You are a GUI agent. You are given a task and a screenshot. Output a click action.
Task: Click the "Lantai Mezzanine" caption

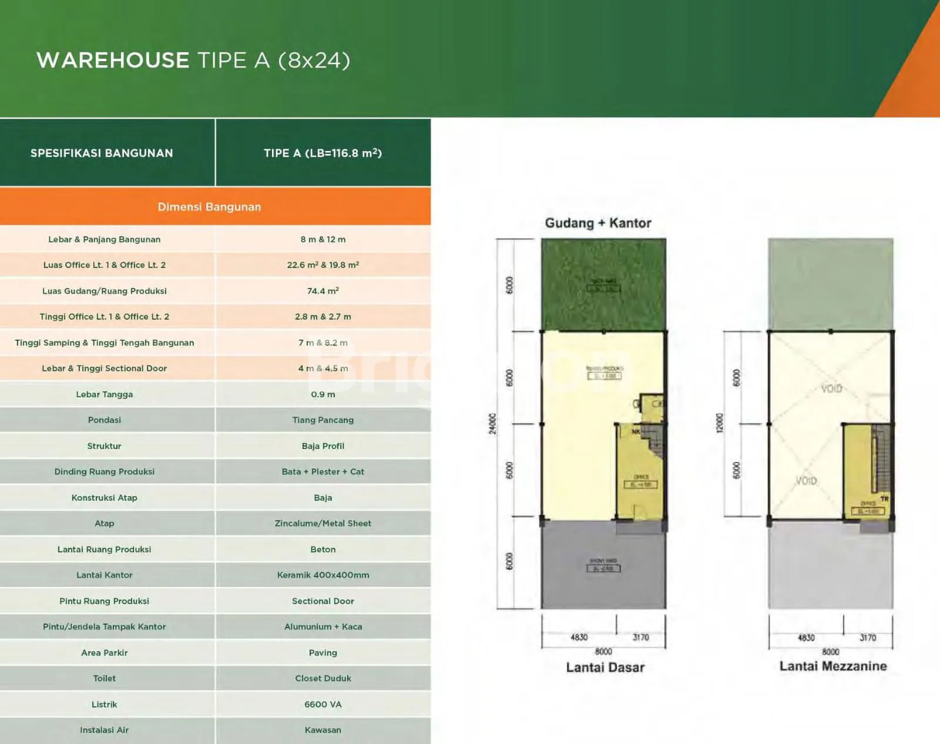[832, 666]
